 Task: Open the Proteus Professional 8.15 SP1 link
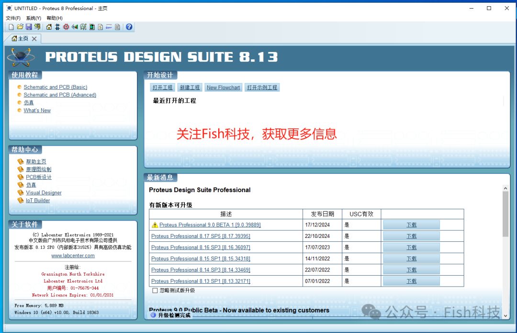[x=201, y=259]
